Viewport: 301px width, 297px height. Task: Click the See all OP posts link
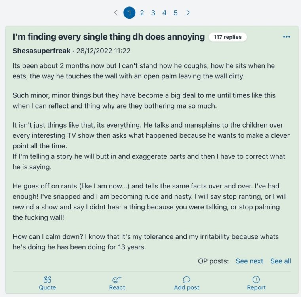click(x=280, y=261)
